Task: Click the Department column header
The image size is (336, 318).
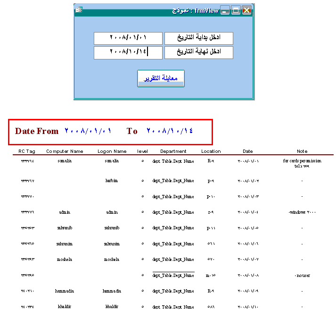Action: coord(173,151)
